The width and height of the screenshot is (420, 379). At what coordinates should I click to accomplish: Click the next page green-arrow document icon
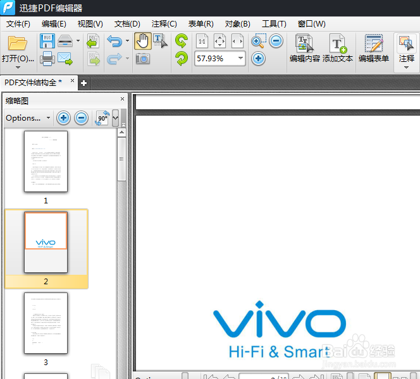click(93, 59)
